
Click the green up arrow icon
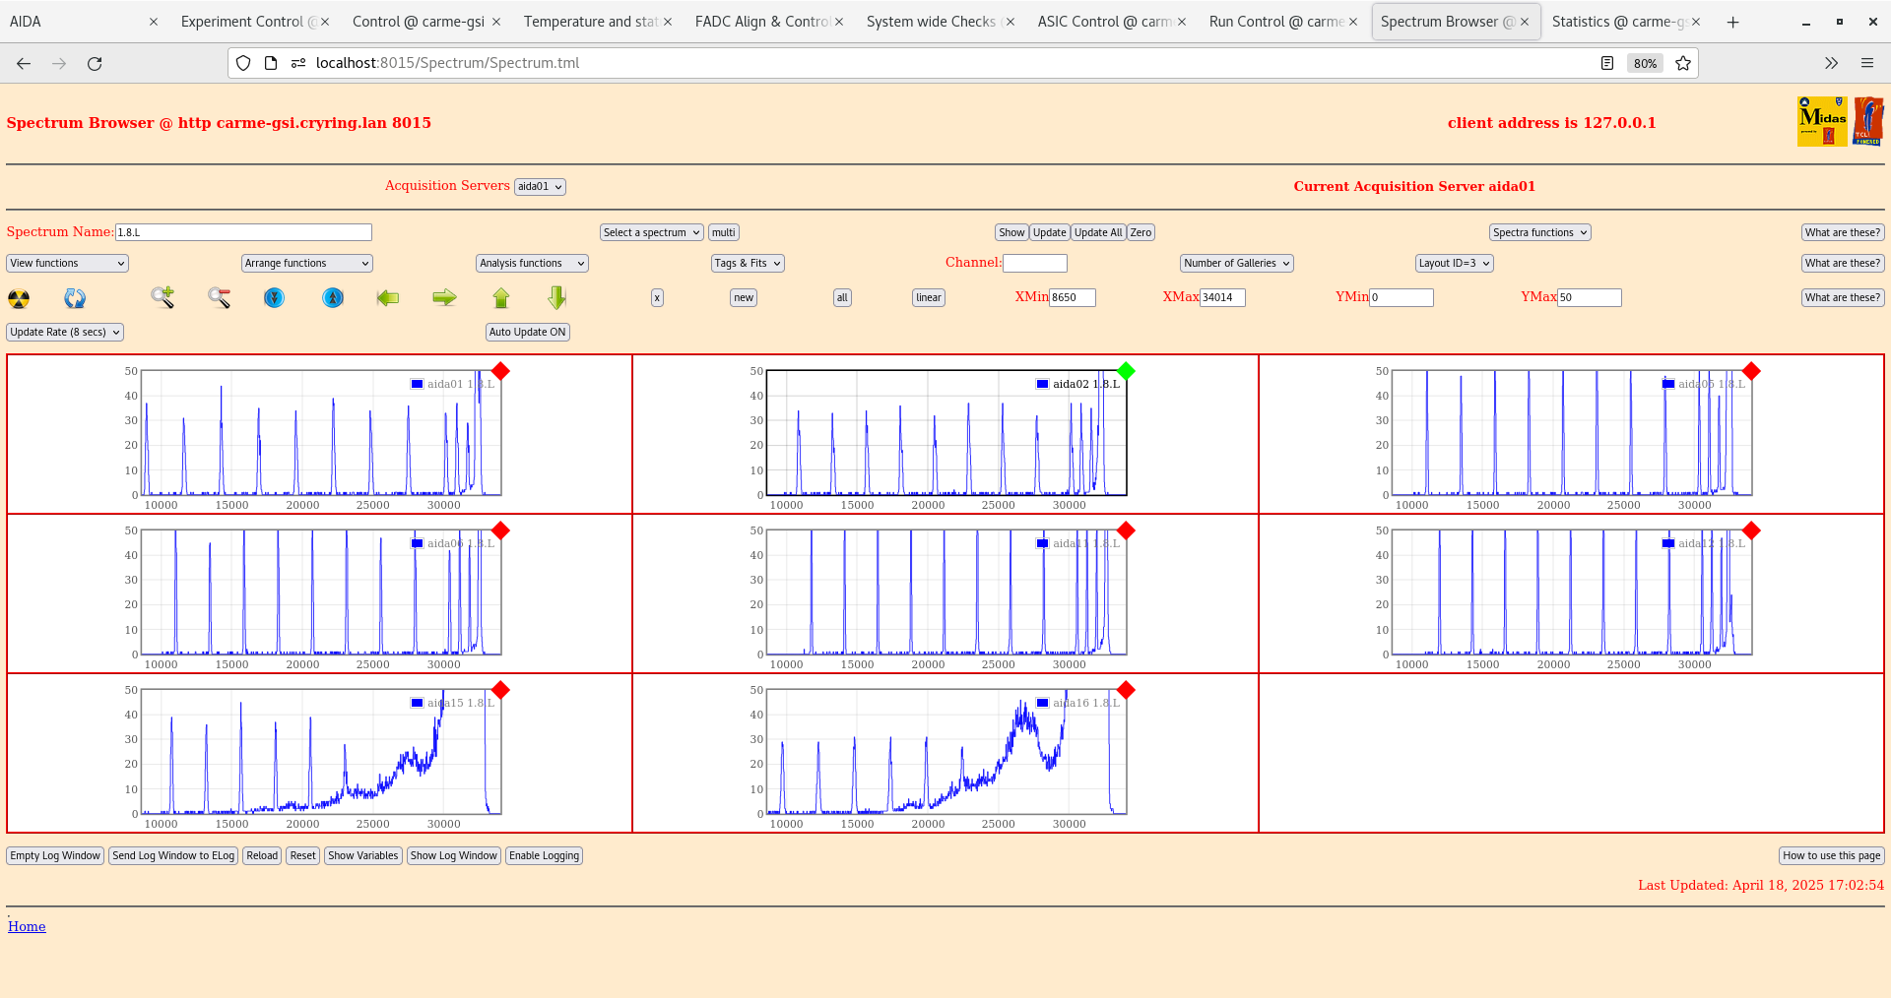[501, 298]
